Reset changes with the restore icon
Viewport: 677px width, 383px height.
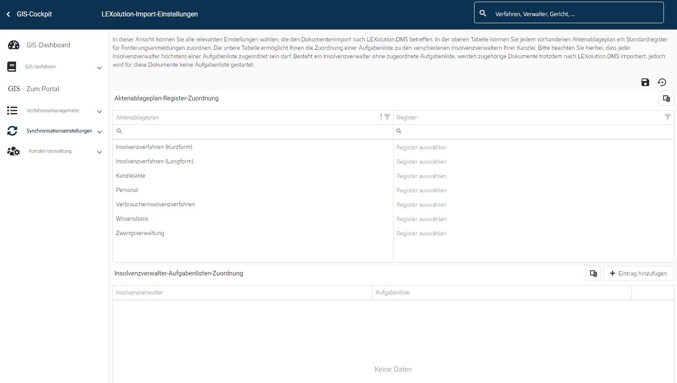(x=662, y=82)
